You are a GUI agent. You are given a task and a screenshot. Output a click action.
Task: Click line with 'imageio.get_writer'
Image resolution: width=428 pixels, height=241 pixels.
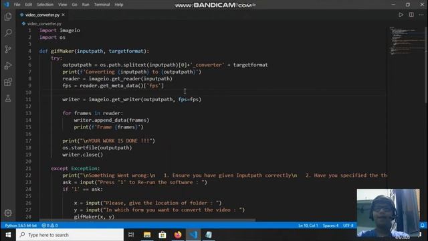tap(132, 100)
